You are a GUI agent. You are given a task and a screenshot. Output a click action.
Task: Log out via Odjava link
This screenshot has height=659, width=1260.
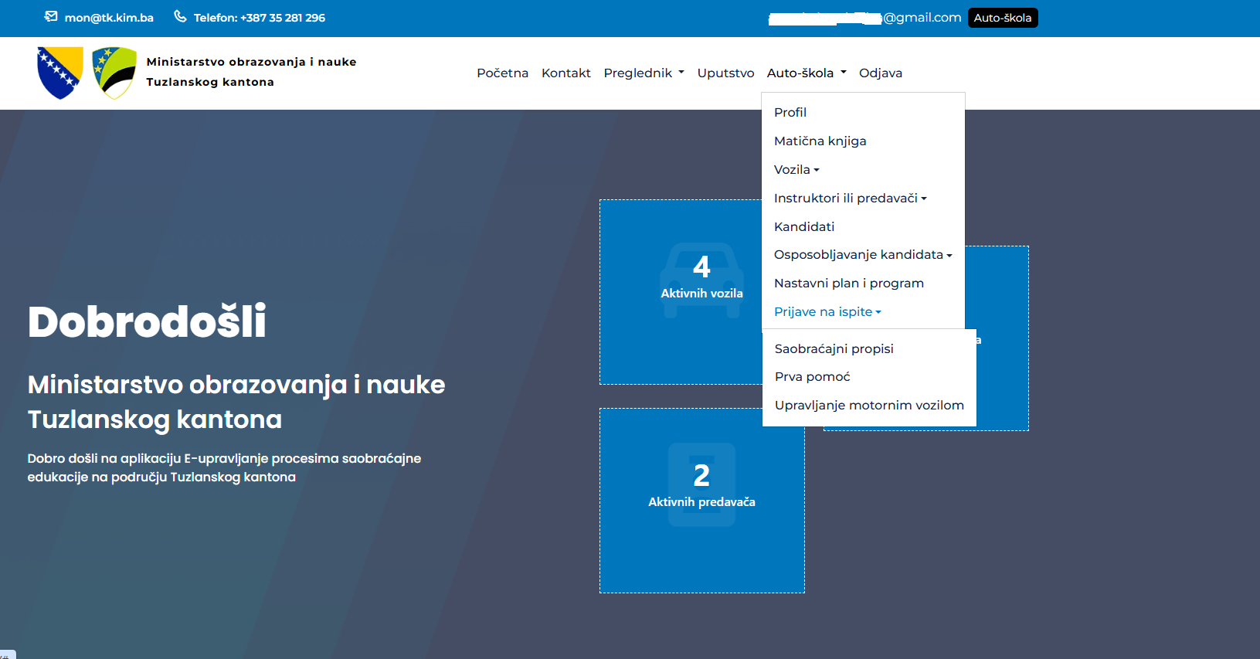click(881, 73)
